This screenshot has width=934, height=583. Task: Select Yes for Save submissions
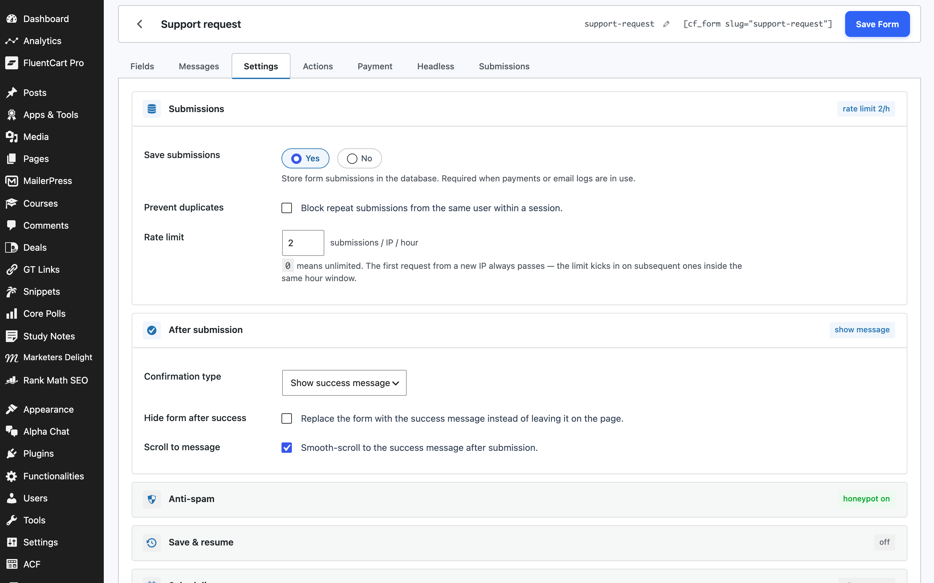pyautogui.click(x=305, y=158)
